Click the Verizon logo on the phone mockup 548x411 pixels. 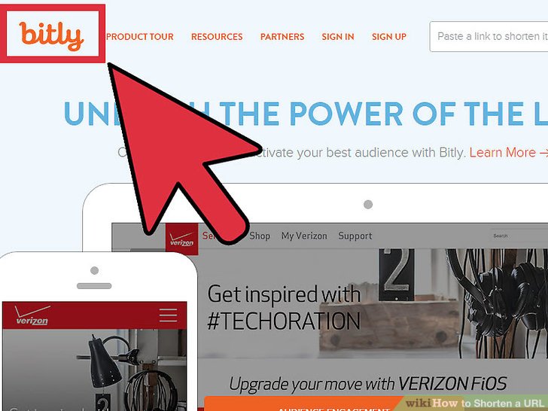click(32, 315)
